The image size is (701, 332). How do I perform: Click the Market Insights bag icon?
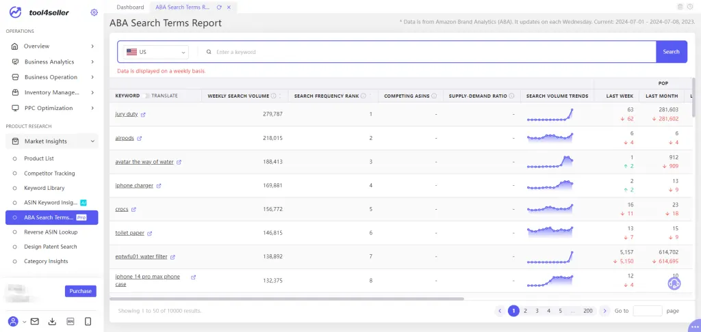click(x=15, y=141)
